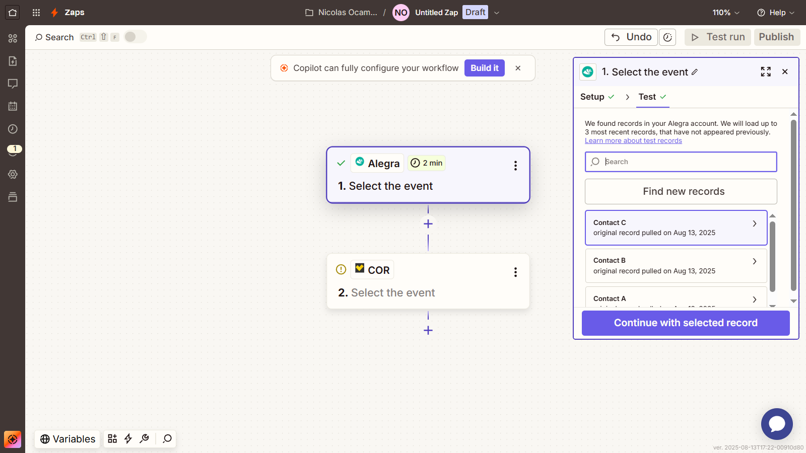Select the Contact C record
The width and height of the screenshot is (806, 453).
pyautogui.click(x=676, y=228)
